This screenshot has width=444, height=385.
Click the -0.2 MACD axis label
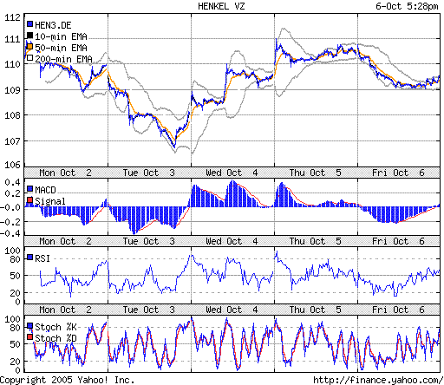pyautogui.click(x=10, y=222)
